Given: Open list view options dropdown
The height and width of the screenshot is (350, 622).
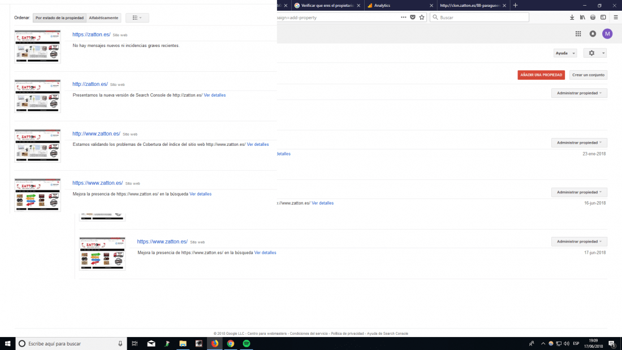Looking at the screenshot, I should click(137, 18).
